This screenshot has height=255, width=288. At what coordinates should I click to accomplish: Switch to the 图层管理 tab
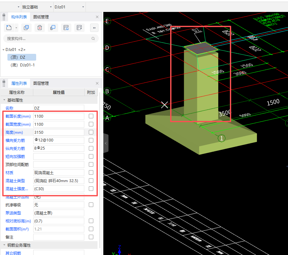point(41,83)
